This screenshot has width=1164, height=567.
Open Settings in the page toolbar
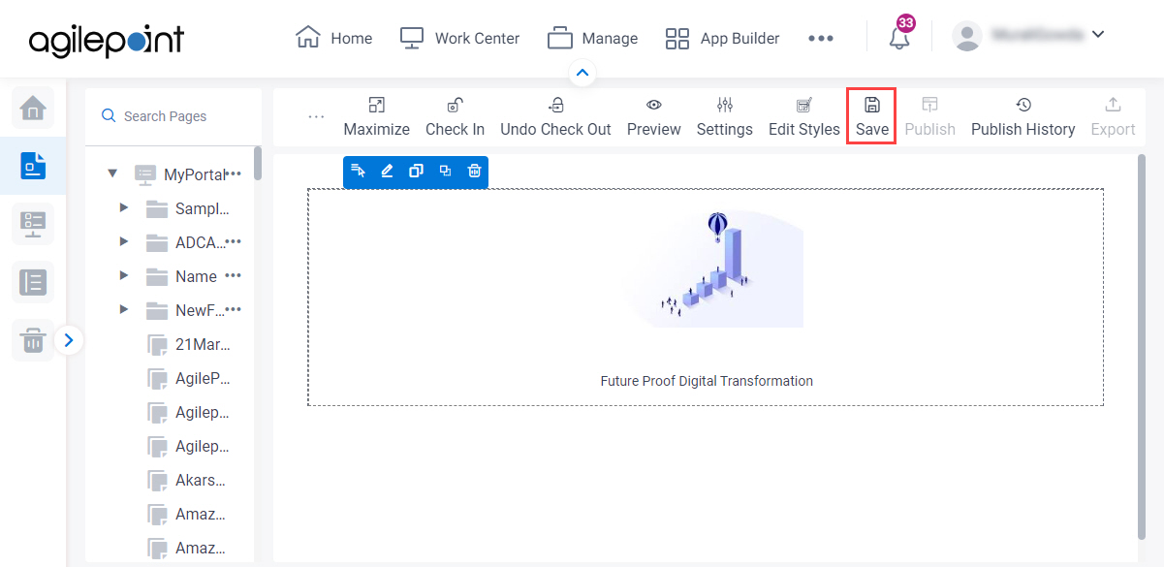coord(725,117)
